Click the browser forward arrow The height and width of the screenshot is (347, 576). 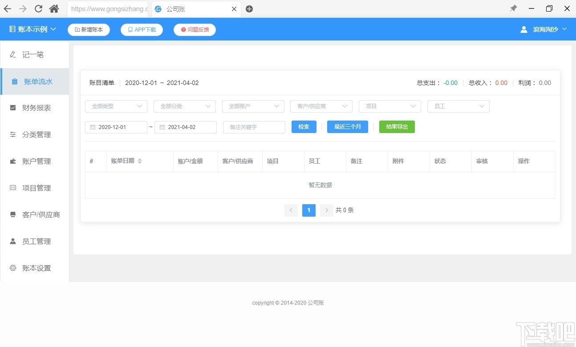point(23,9)
